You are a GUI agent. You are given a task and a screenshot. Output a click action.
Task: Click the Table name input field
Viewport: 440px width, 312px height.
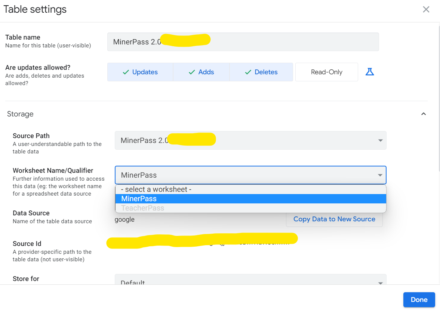click(243, 42)
